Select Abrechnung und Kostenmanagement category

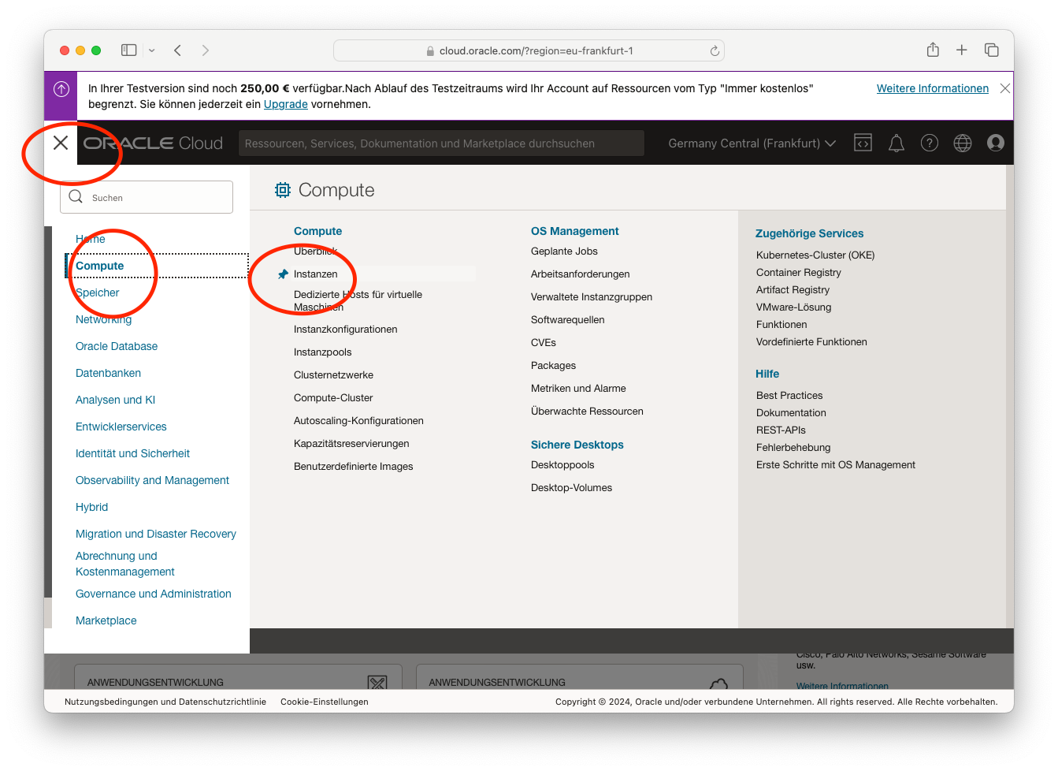click(x=125, y=564)
